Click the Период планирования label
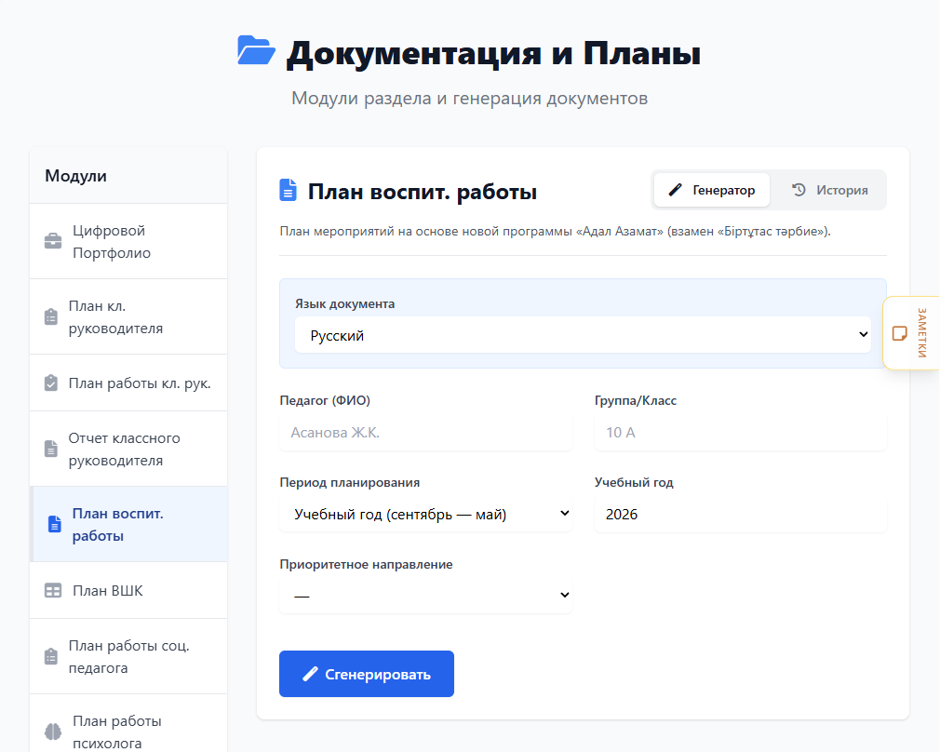Viewport: 940px width, 752px height. pos(350,482)
